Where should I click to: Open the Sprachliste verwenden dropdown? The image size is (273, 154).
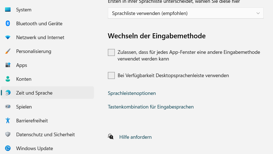point(185,13)
